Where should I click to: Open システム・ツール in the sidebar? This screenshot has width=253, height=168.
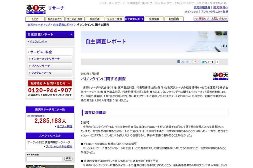[50, 73]
